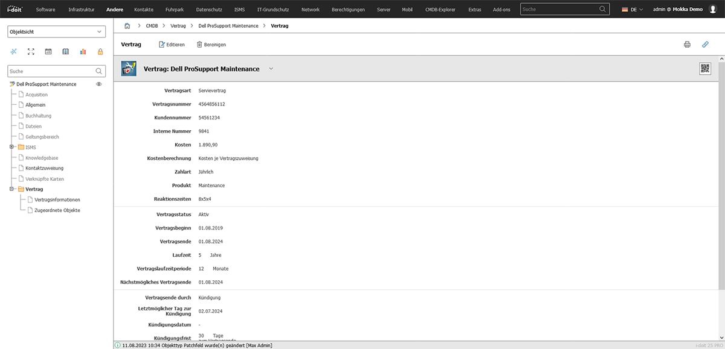
Task: Open the Infrastruktur menu
Action: coord(82,10)
